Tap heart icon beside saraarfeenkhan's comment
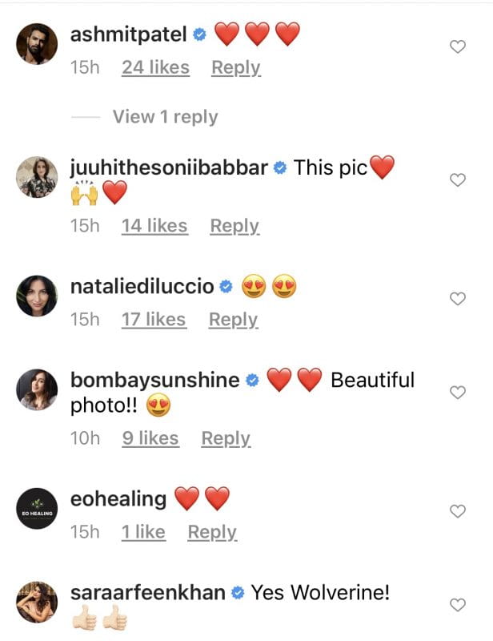 458,605
